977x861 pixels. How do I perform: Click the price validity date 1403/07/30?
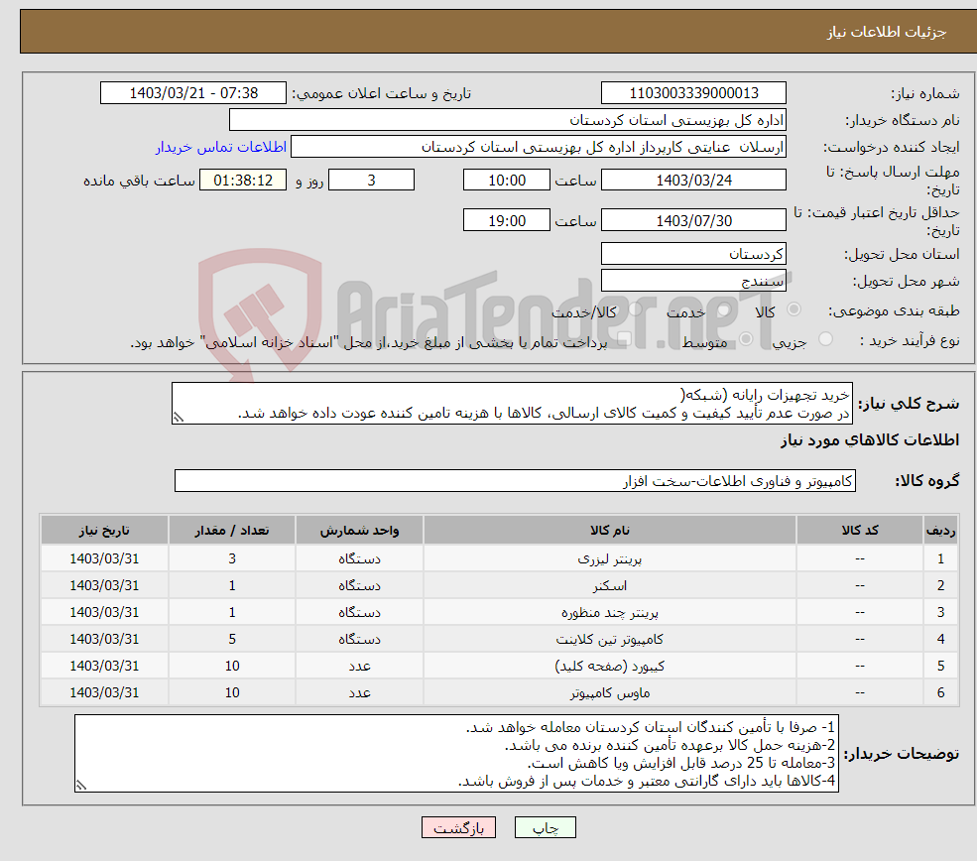[x=693, y=220]
